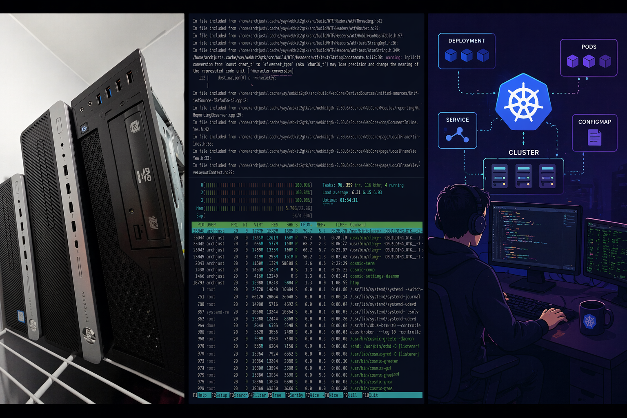Click the CLUSTER label

(x=524, y=153)
